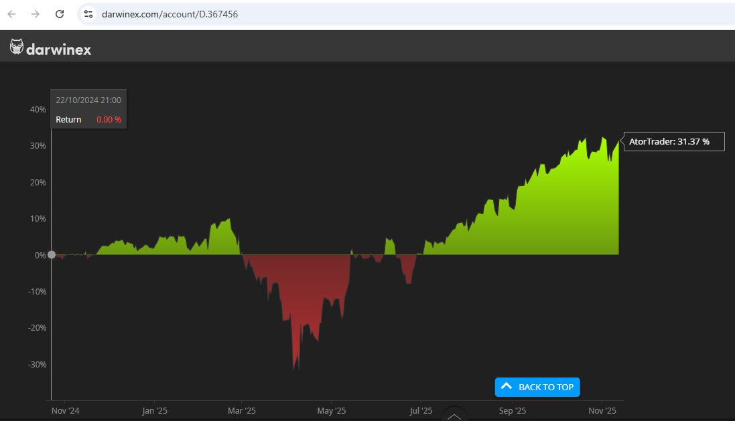This screenshot has width=735, height=421.
Task: Click the darwinex wordmark text
Action: click(58, 49)
